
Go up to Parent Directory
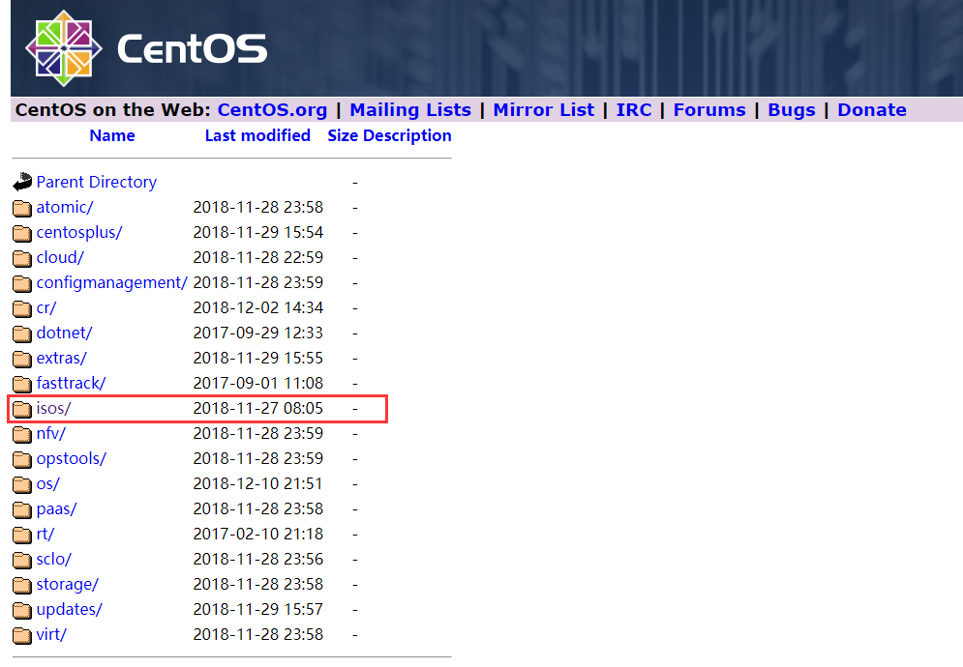click(x=97, y=183)
